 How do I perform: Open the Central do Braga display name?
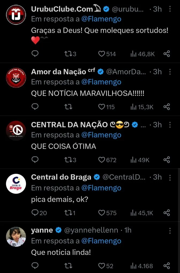point(61,177)
